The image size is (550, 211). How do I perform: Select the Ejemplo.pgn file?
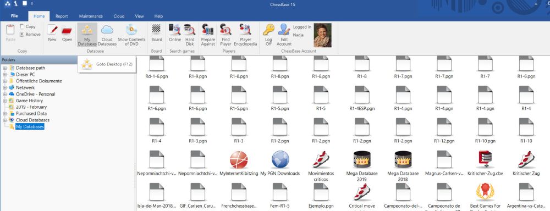point(321,192)
